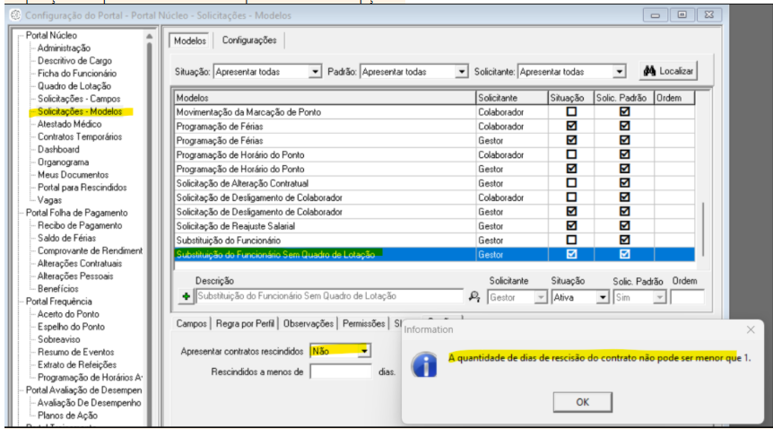Click the Rescindidos a menos de days field
773x429 pixels.
pos(340,372)
